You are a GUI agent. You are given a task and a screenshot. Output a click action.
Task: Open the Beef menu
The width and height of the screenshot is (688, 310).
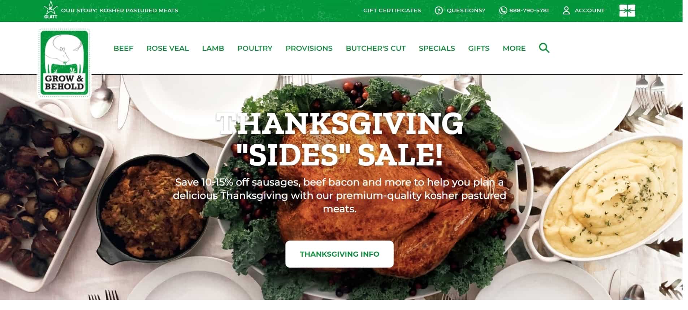123,48
